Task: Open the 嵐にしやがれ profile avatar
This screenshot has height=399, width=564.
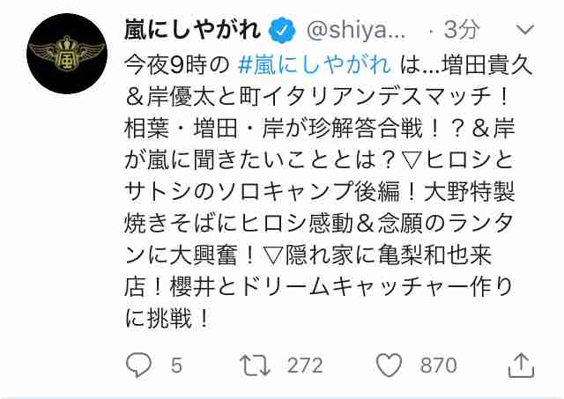Action: click(67, 54)
